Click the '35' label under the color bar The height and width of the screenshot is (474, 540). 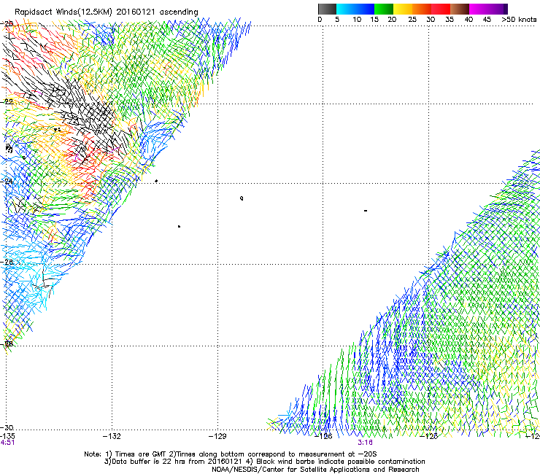tap(450, 20)
